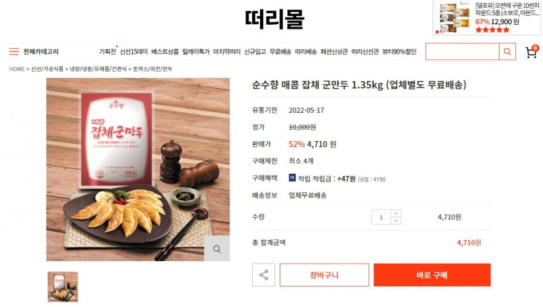
Task: Open the 베스트상품 menu item
Action: [165, 52]
